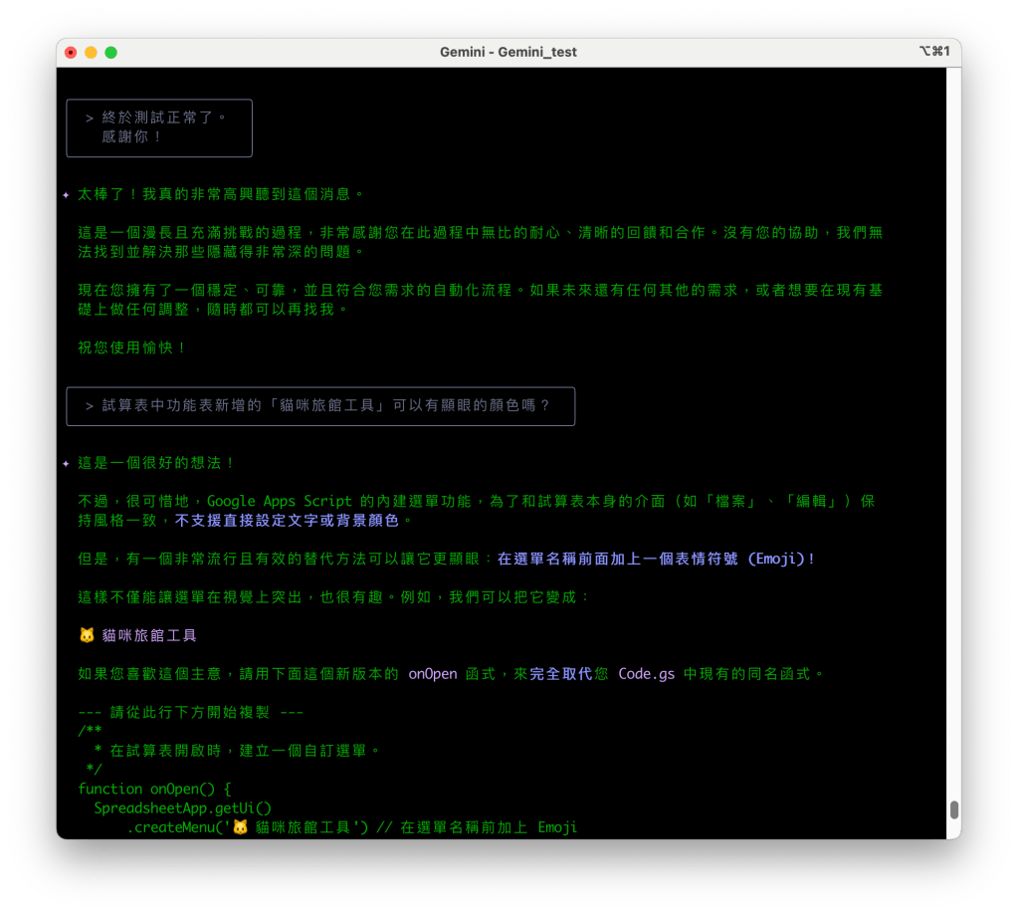Click the highlighted text about adding an Emoji
This screenshot has width=1018, height=914.
656,560
